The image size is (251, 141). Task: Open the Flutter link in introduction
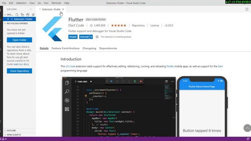pyautogui.click(x=170, y=66)
